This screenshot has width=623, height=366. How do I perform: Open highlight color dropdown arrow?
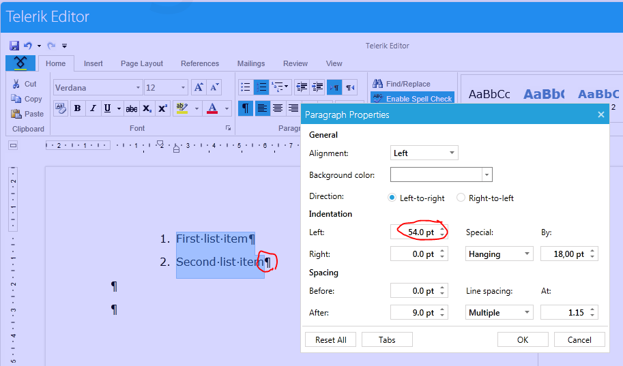tap(197, 108)
